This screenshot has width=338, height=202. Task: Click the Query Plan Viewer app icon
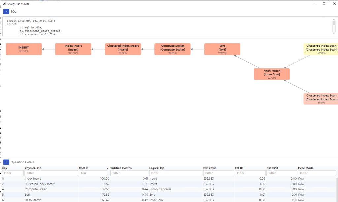(x=5, y=4)
